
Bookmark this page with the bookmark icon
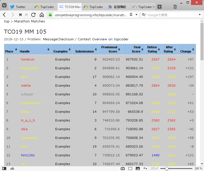(131, 15)
